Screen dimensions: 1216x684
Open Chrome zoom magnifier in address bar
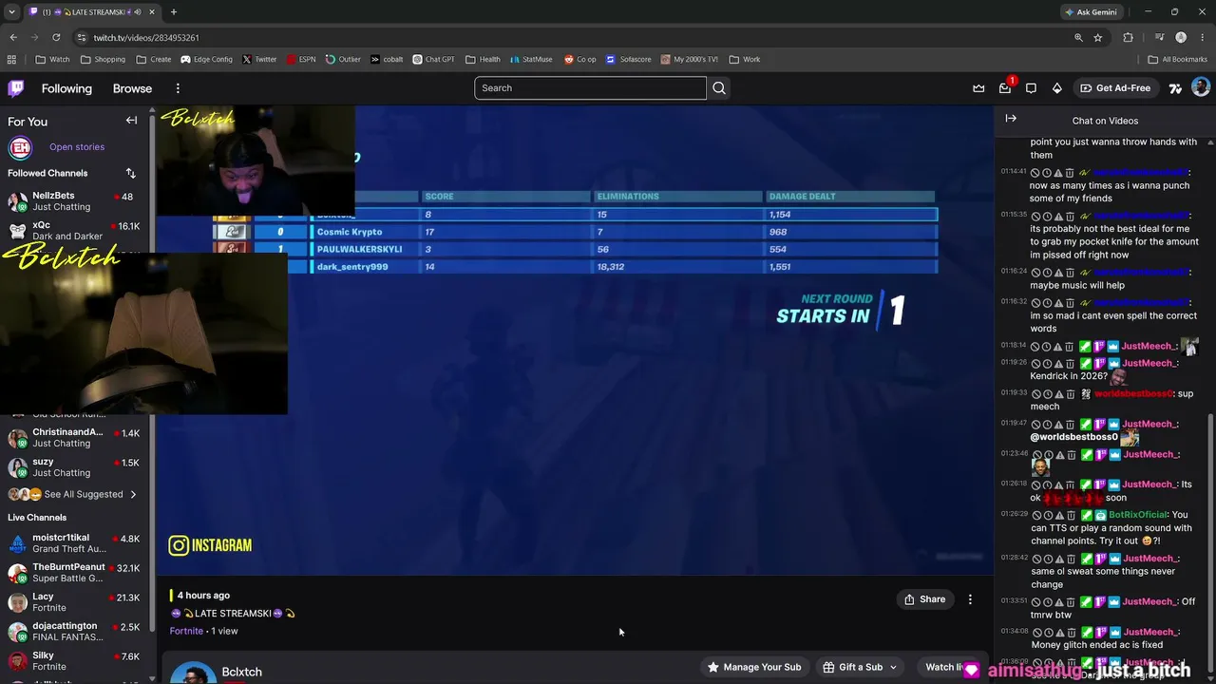[x=1078, y=37]
